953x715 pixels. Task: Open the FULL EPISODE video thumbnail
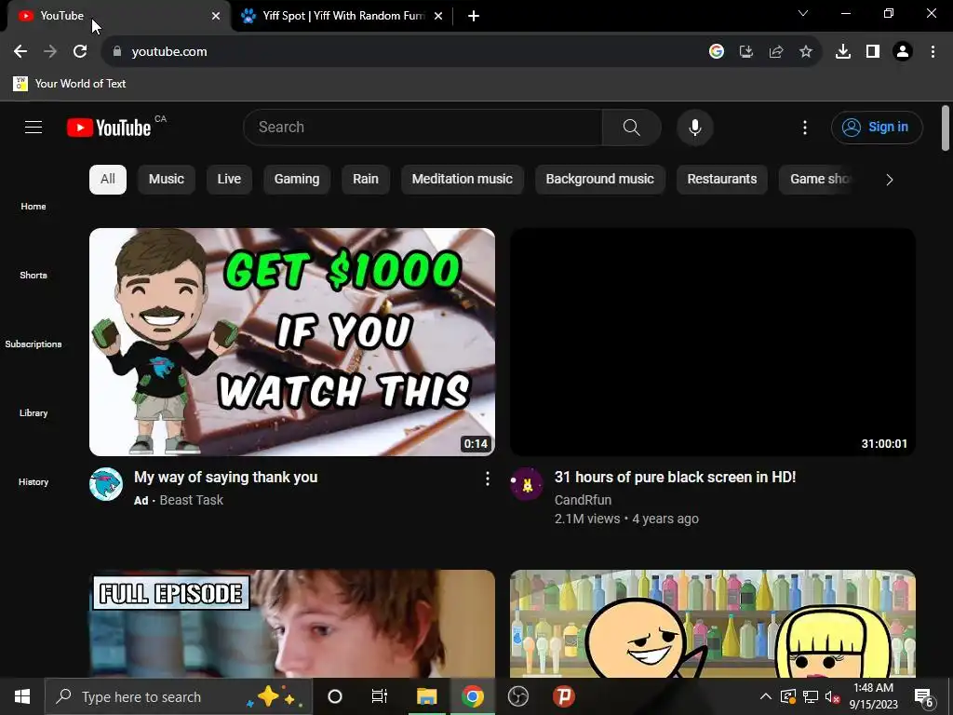[x=291, y=623]
